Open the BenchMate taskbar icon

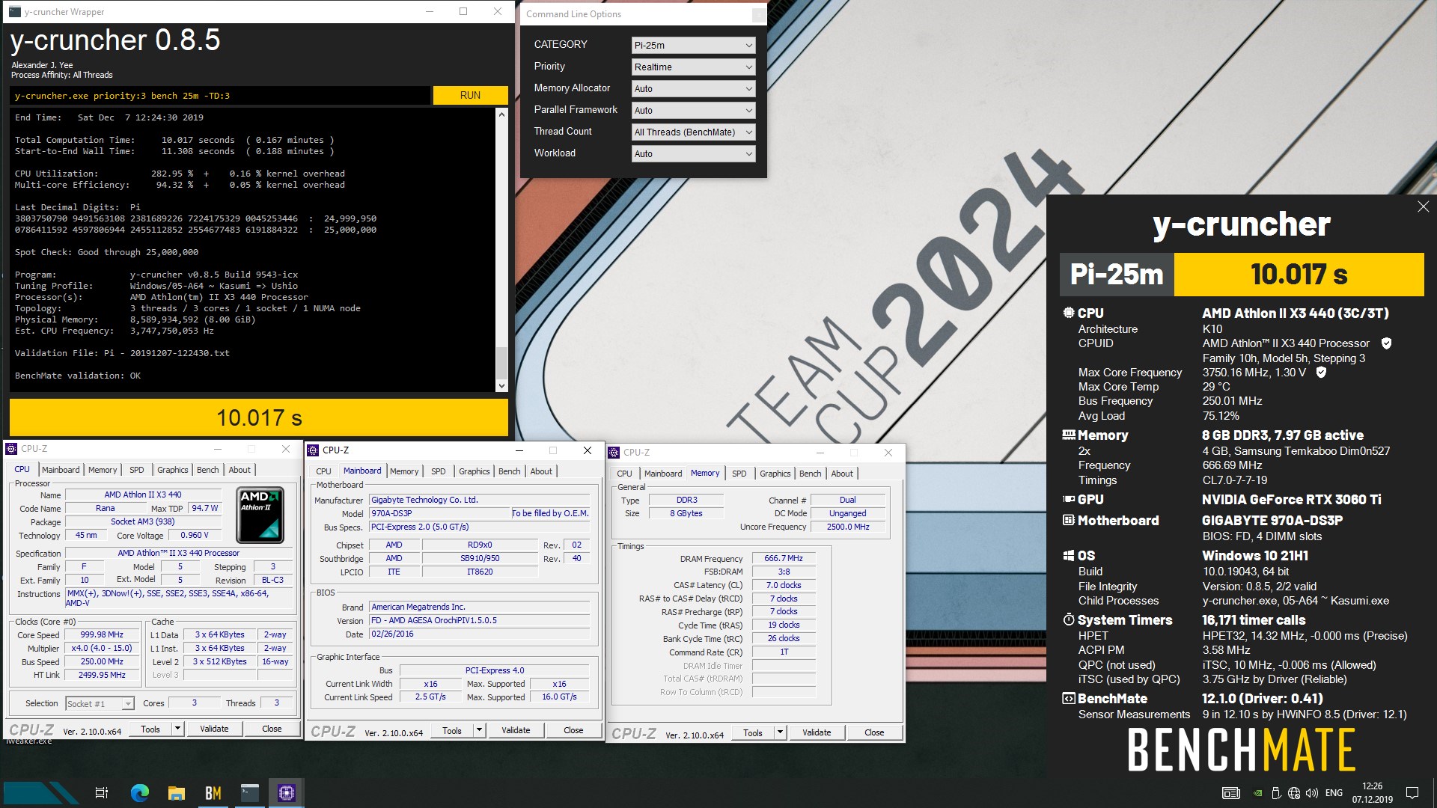[x=213, y=793]
